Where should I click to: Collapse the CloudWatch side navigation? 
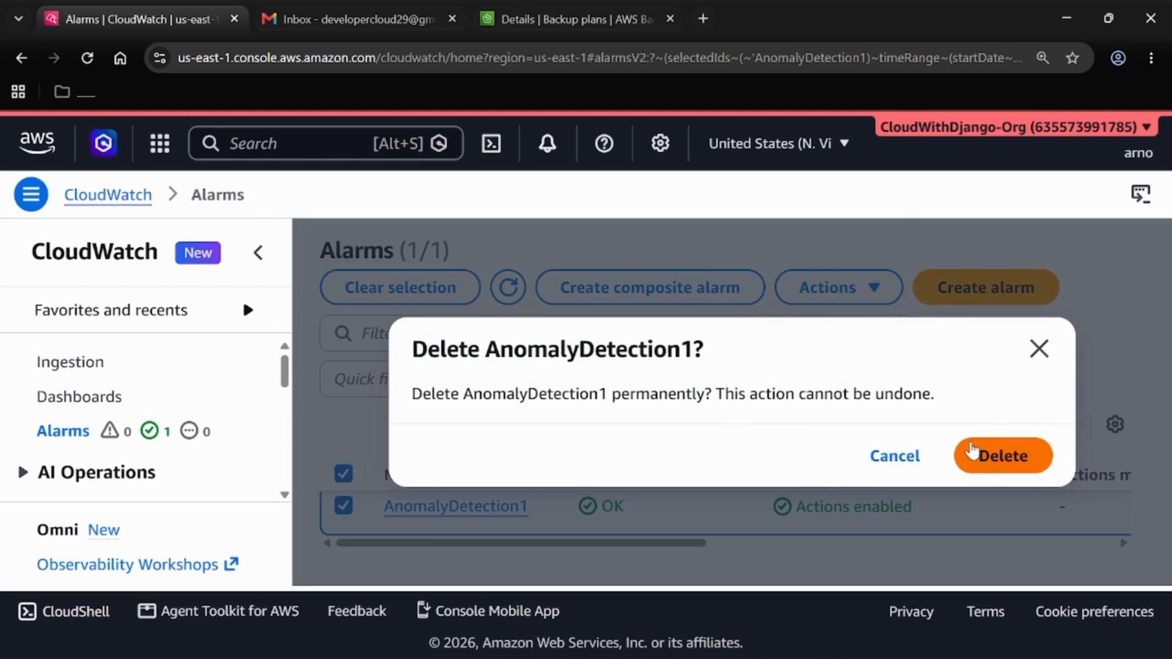coord(258,253)
